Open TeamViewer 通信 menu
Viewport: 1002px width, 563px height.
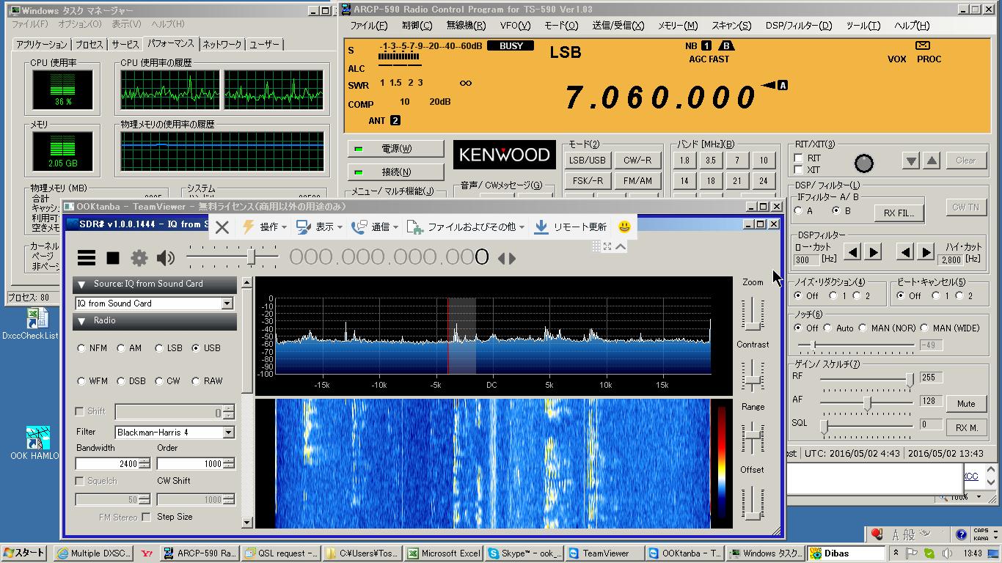[x=375, y=227]
